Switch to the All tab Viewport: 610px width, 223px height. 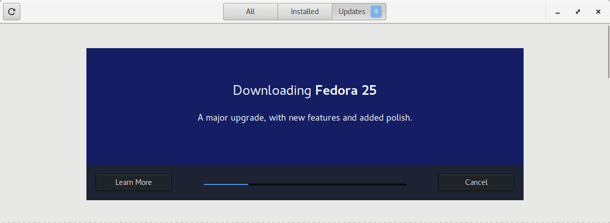tap(251, 12)
